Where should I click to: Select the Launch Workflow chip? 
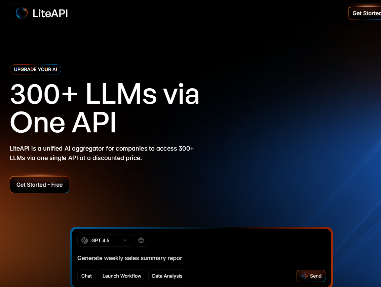[122, 276]
